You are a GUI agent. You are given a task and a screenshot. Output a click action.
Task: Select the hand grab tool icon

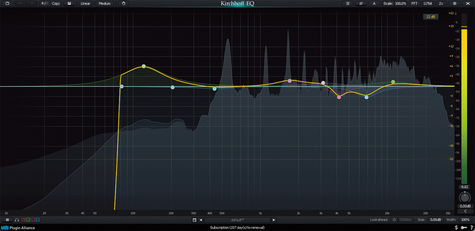(x=123, y=4)
